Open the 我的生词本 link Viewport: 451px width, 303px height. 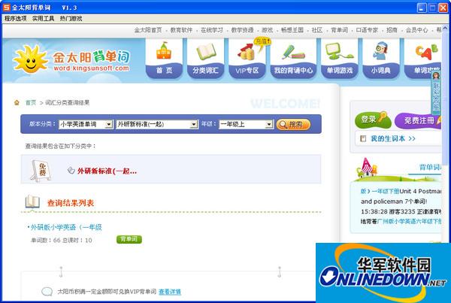click(x=393, y=138)
